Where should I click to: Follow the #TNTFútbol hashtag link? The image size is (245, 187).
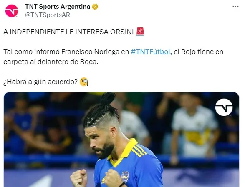click(x=150, y=52)
